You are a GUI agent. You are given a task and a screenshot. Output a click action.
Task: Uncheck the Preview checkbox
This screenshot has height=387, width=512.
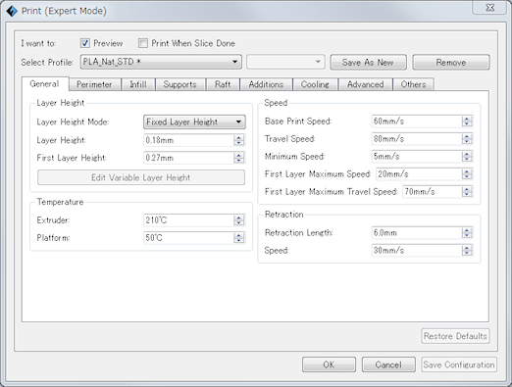(85, 43)
